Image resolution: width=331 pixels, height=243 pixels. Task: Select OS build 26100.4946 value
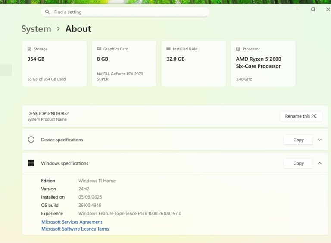[x=90, y=205]
